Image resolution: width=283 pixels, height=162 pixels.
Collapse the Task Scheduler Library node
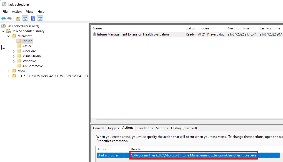click(3, 31)
